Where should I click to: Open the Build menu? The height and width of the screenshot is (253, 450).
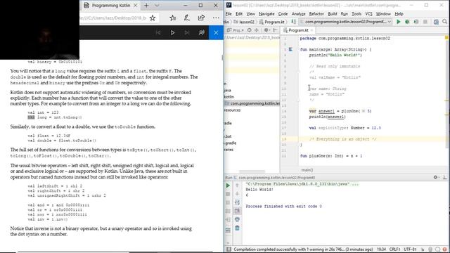[333, 14]
